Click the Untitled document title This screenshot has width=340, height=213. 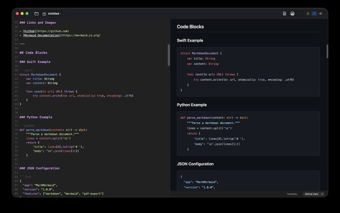point(54,14)
